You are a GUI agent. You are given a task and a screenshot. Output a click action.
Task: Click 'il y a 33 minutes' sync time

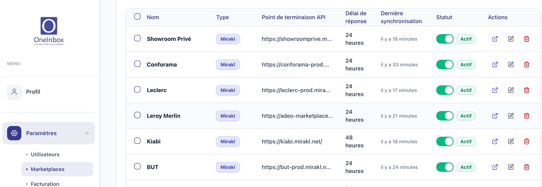tap(399, 65)
